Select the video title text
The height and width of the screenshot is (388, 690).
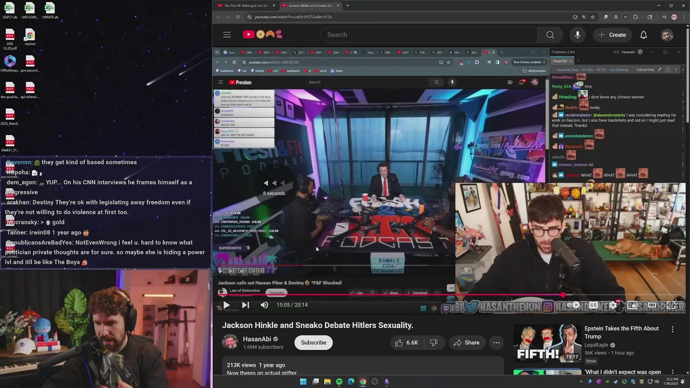(x=318, y=325)
